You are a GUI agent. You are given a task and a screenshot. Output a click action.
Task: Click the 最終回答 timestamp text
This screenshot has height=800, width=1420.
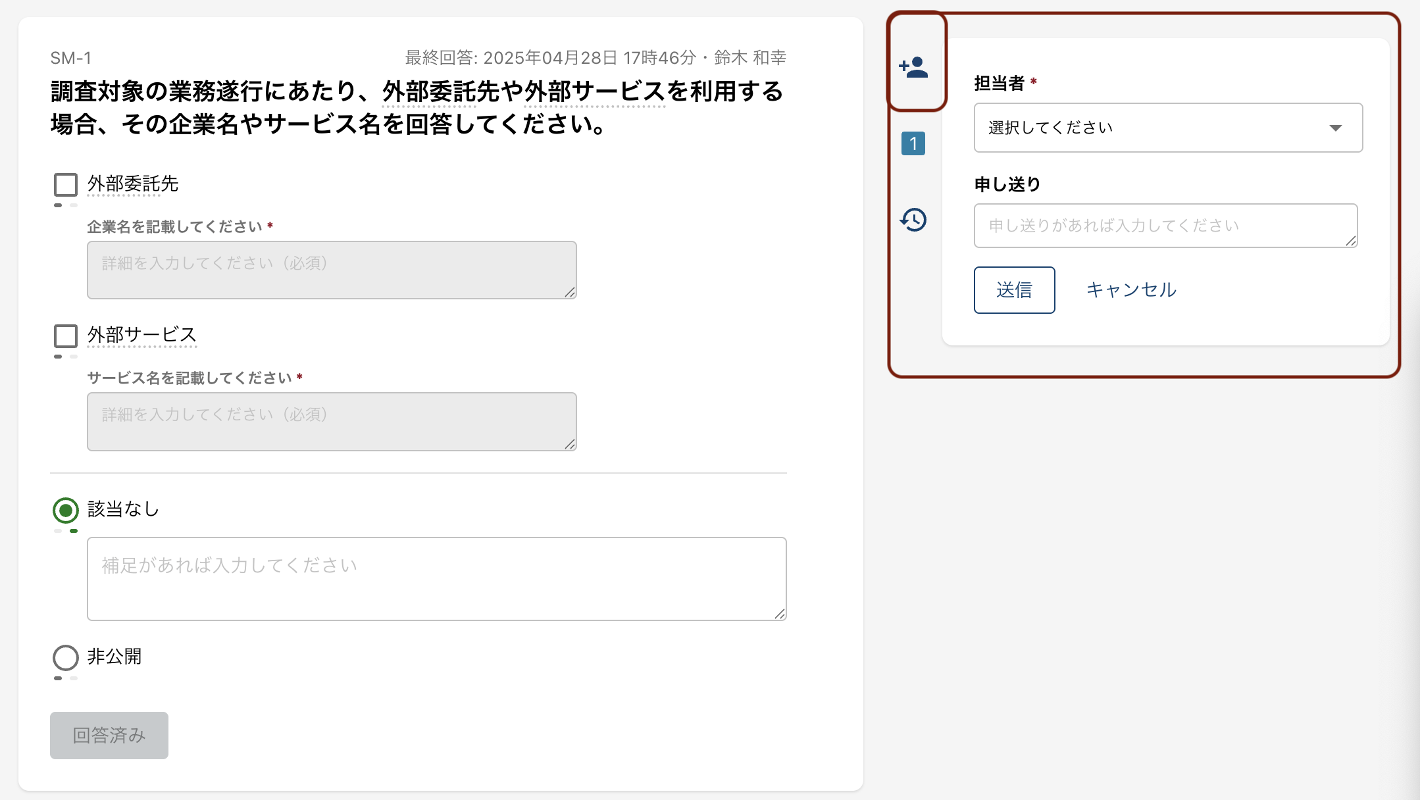[596, 58]
